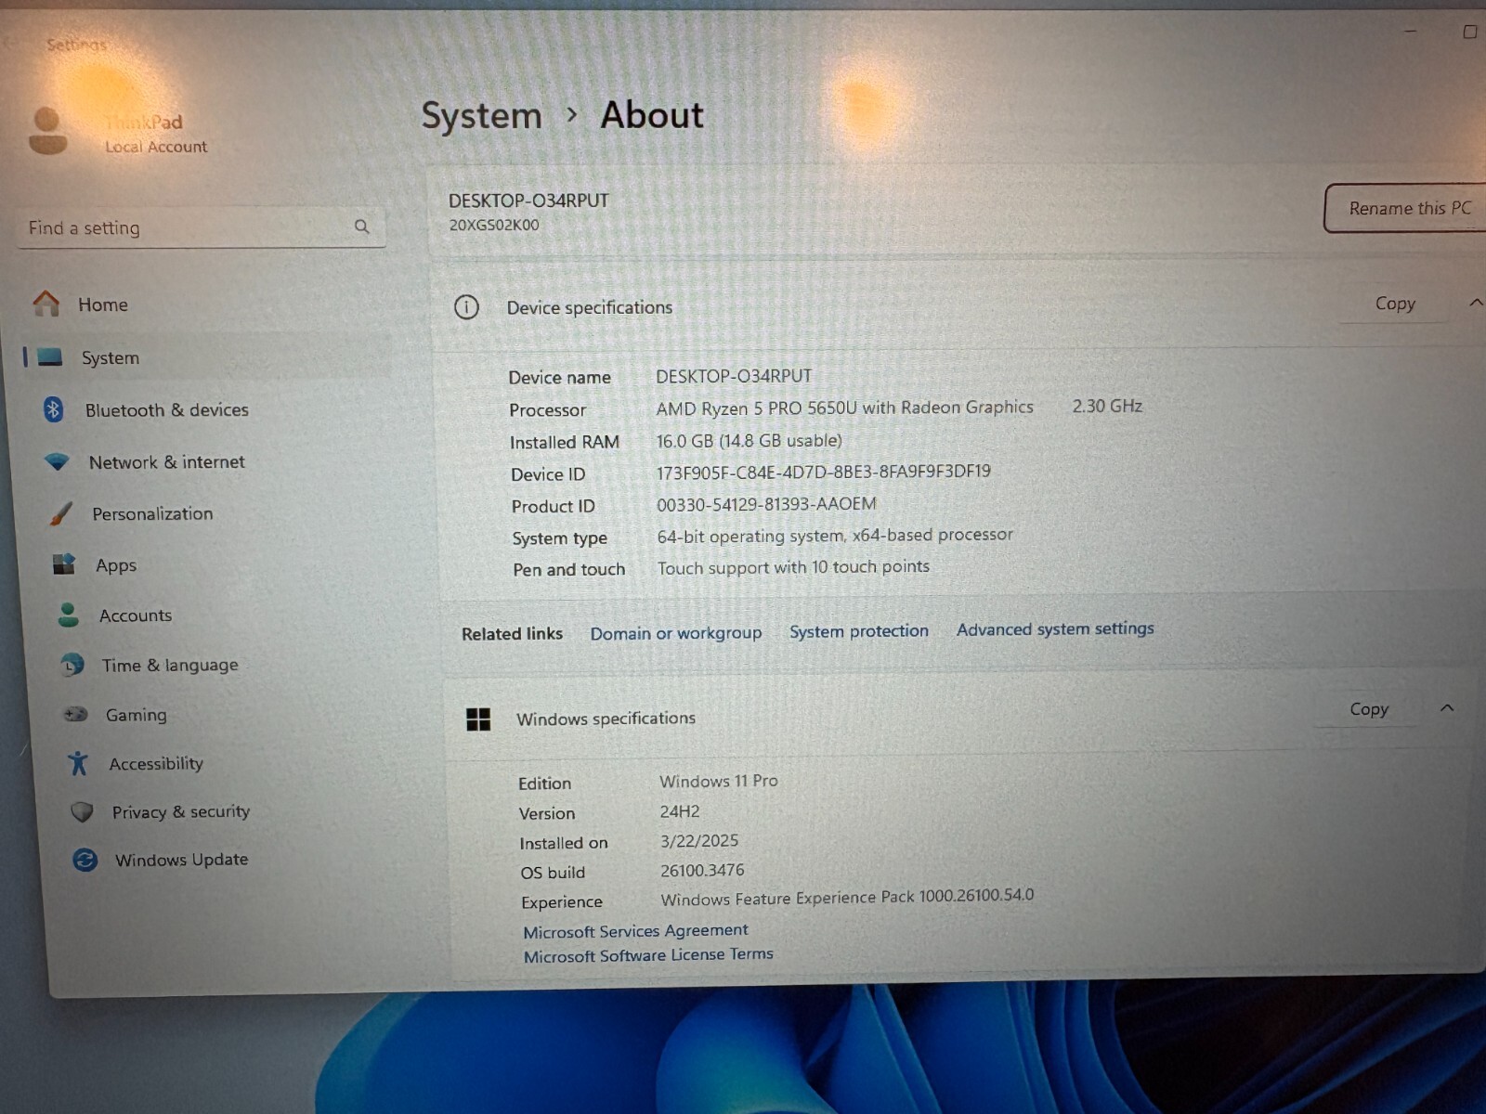Screen dimensions: 1486x1114
Task: Select Product ID 00330-54129-81393-AAOEM
Action: point(766,504)
